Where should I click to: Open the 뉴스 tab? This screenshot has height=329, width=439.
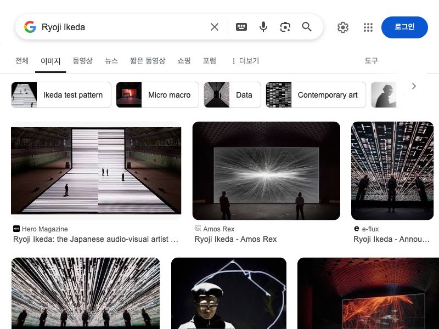click(x=111, y=61)
